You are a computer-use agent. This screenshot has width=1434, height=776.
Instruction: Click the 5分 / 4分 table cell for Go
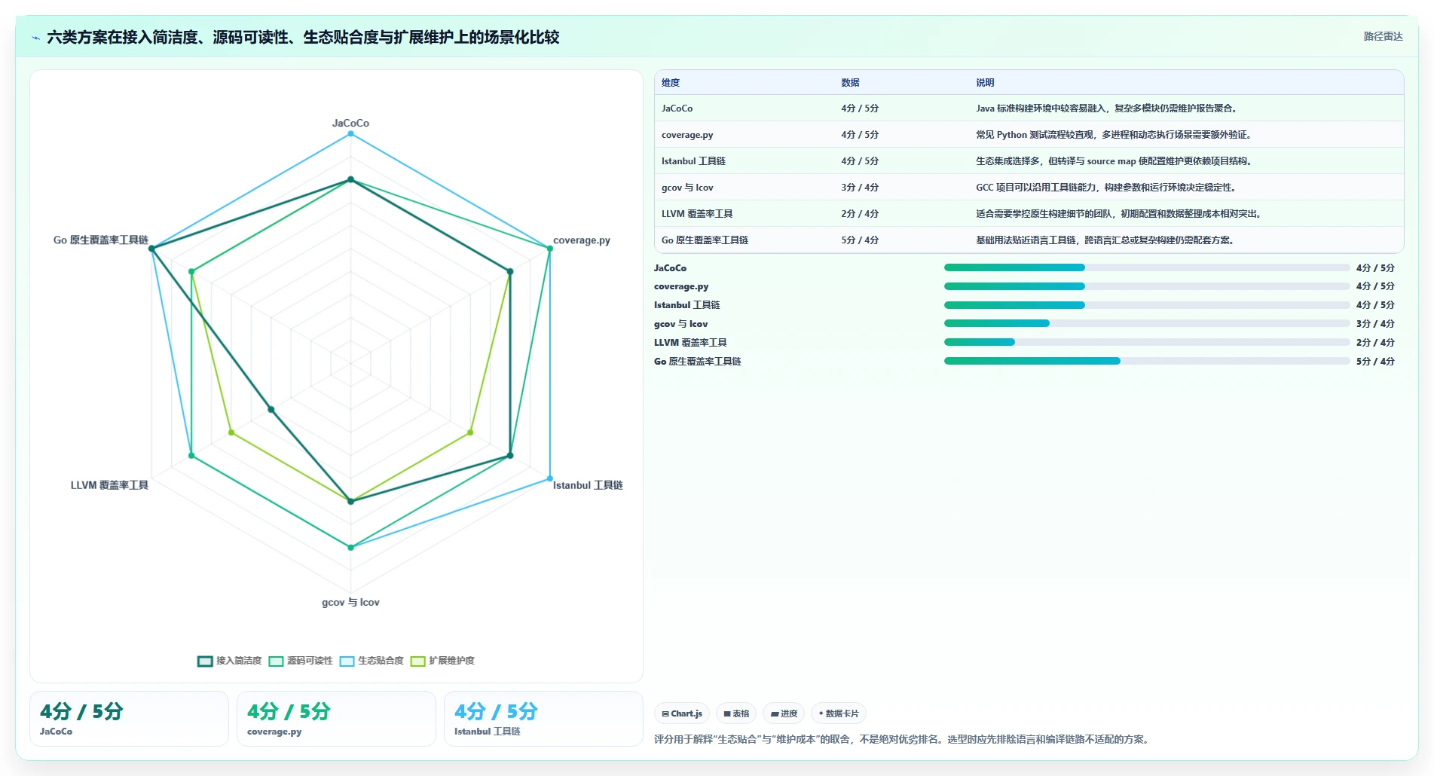pyautogui.click(x=860, y=240)
